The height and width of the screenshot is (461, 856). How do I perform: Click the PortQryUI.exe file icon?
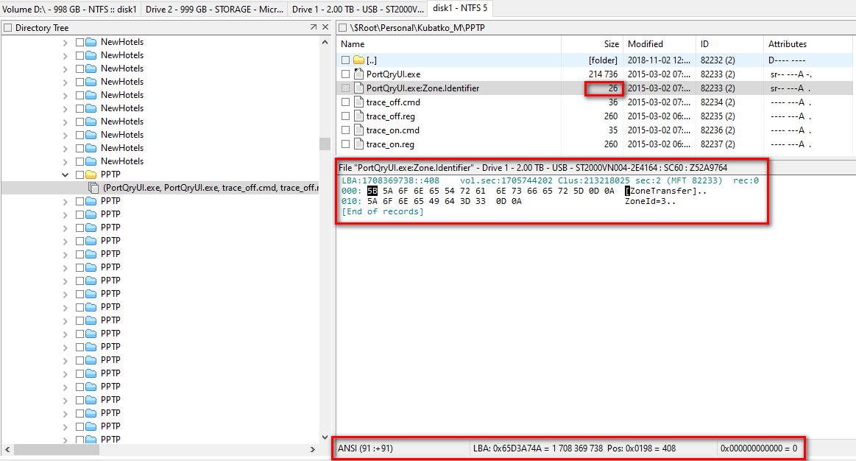coord(358,74)
